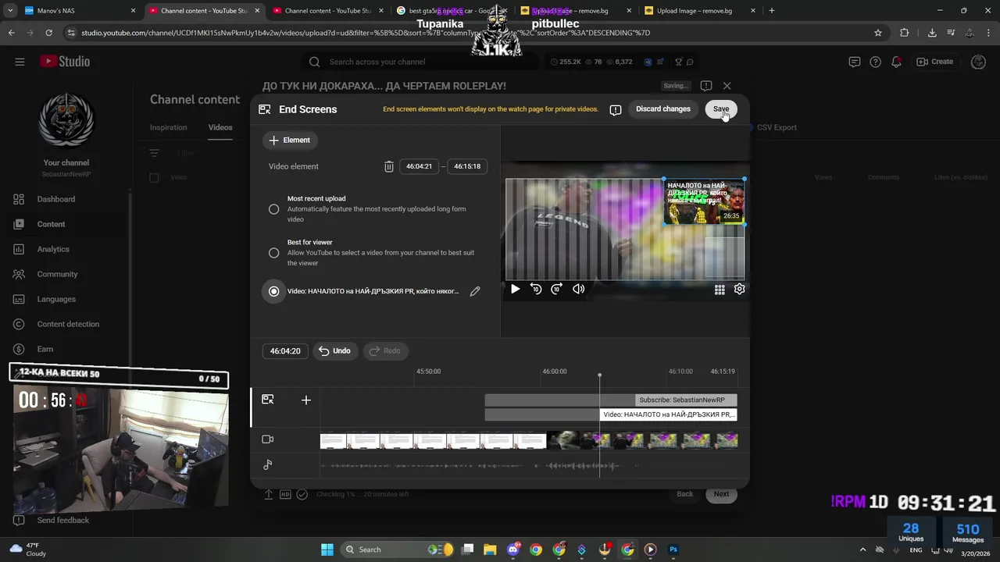Click the playhead time field 46:04:20
Image resolution: width=1000 pixels, height=562 pixels.
285,351
